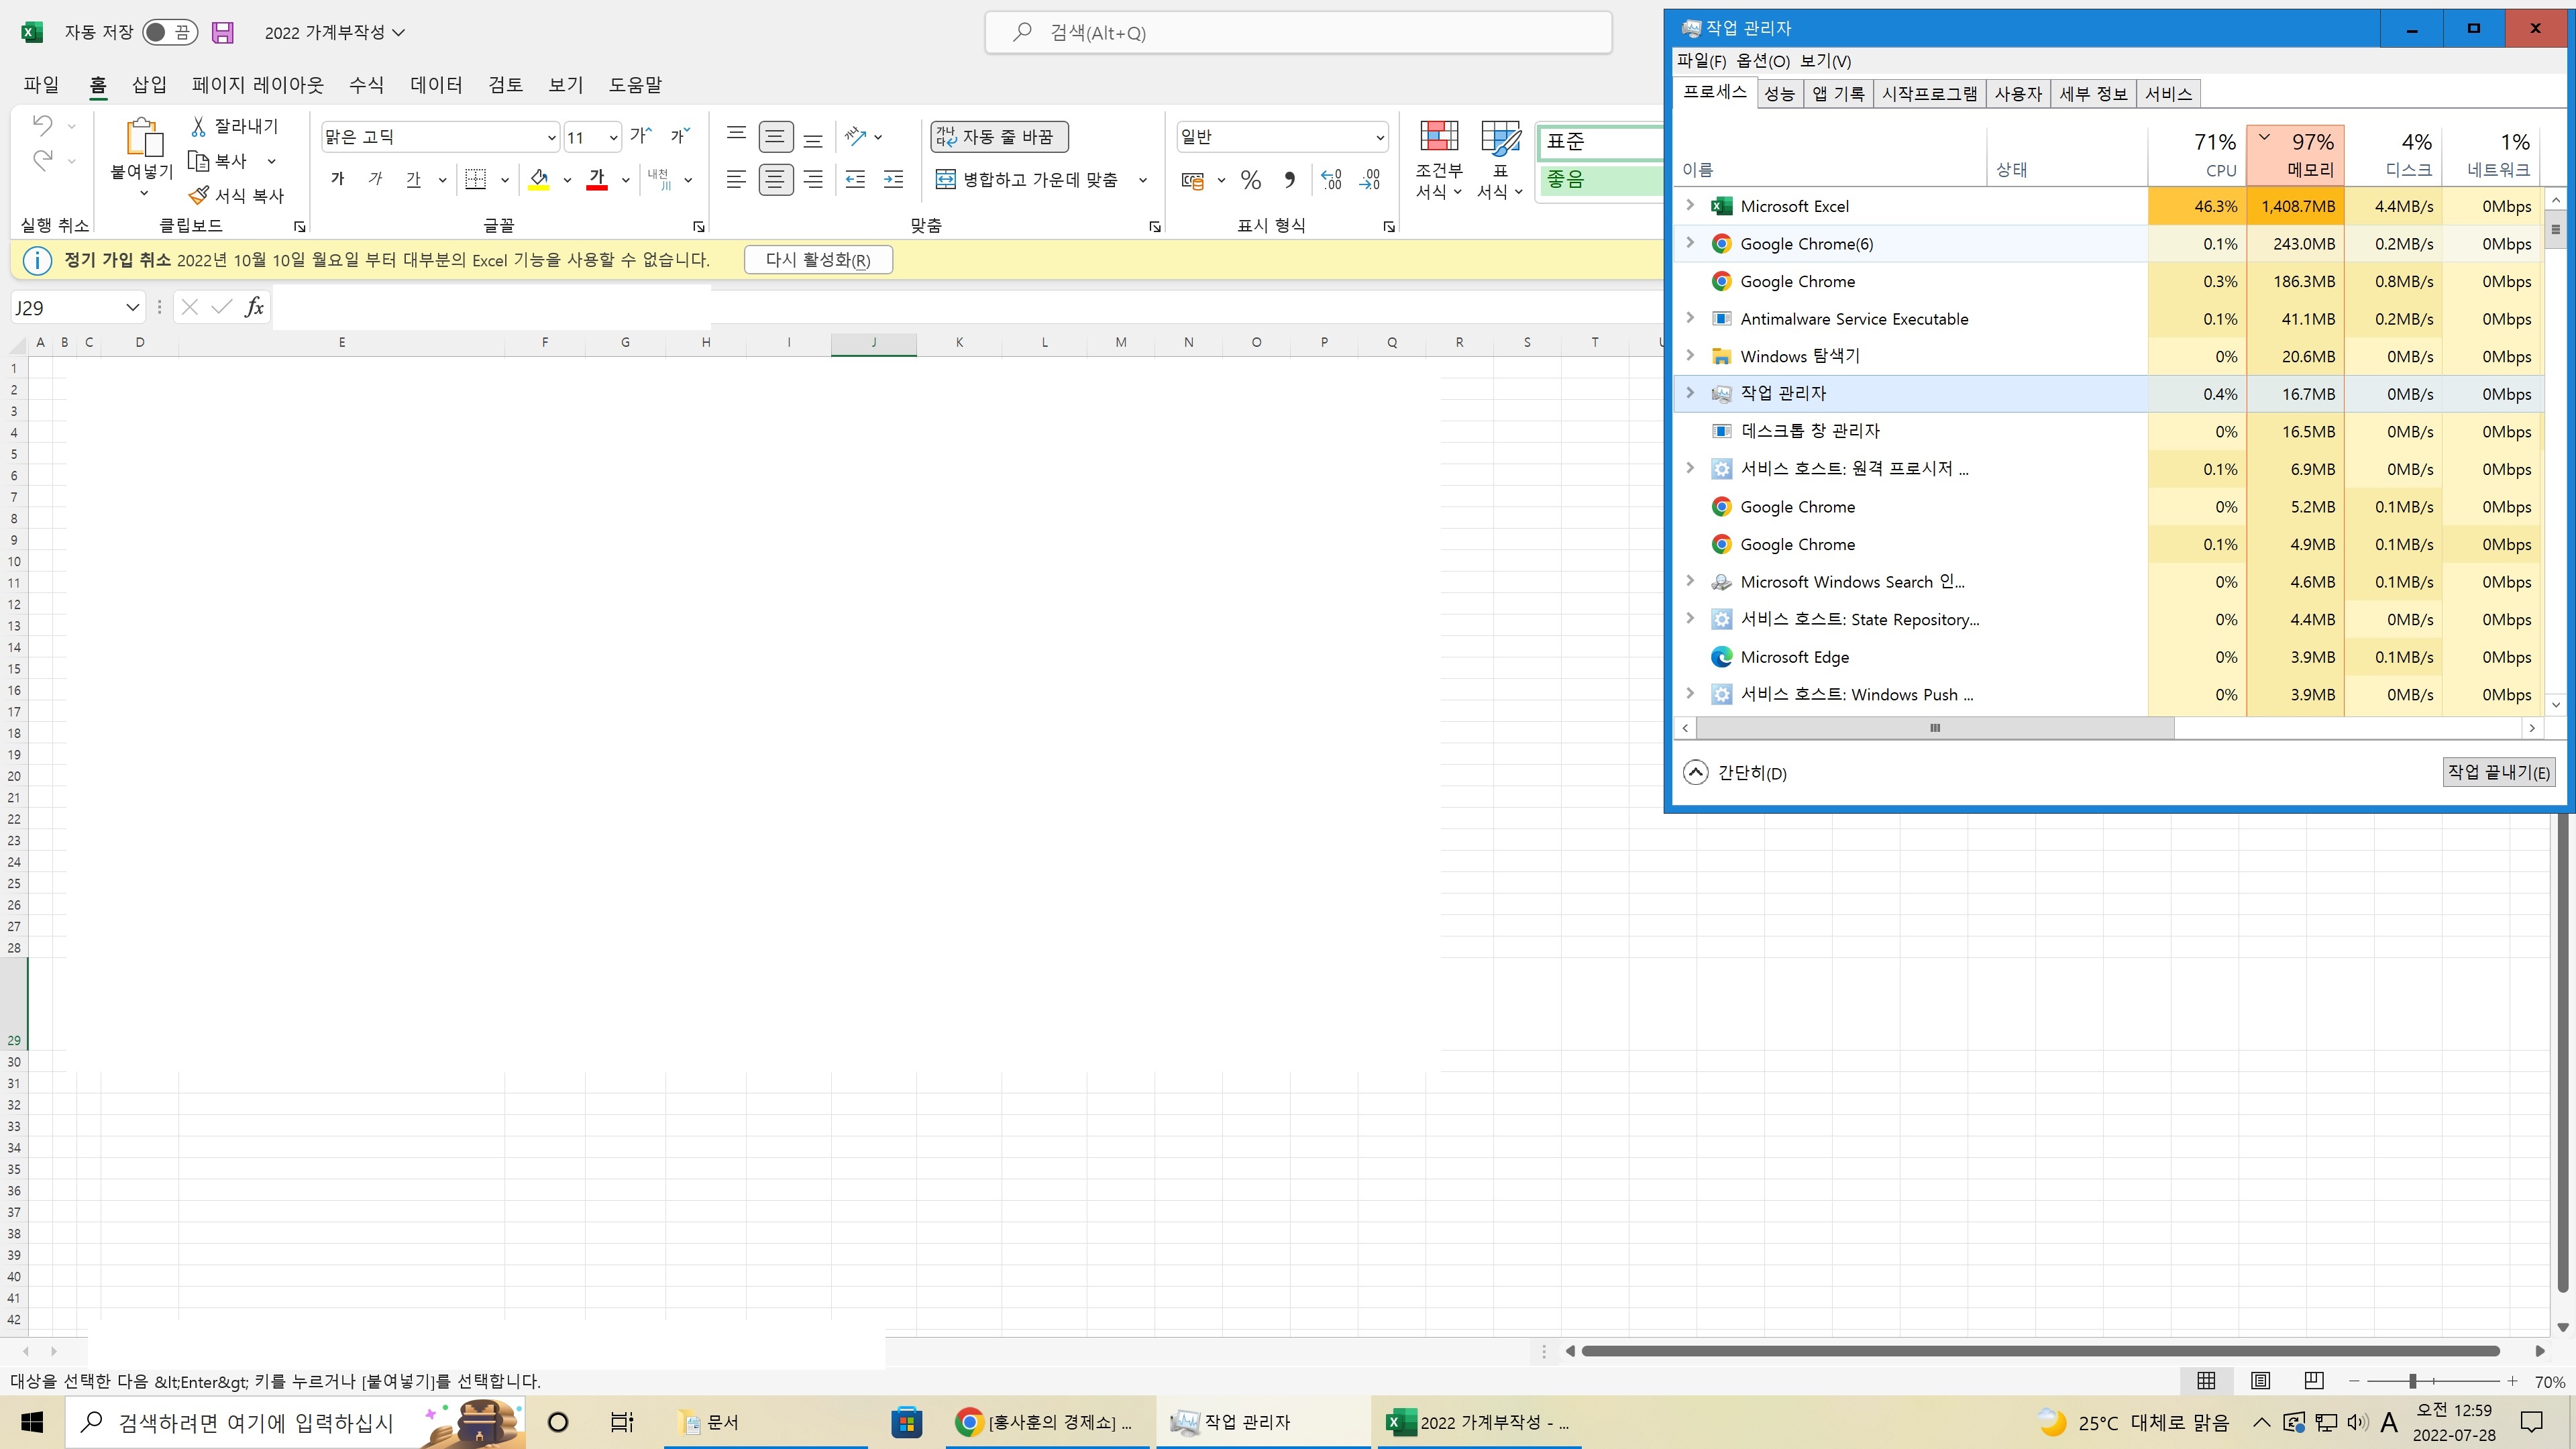Expand Antimalware Service Executable row
Viewport: 2576px width, 1449px height.
pos(1690,318)
